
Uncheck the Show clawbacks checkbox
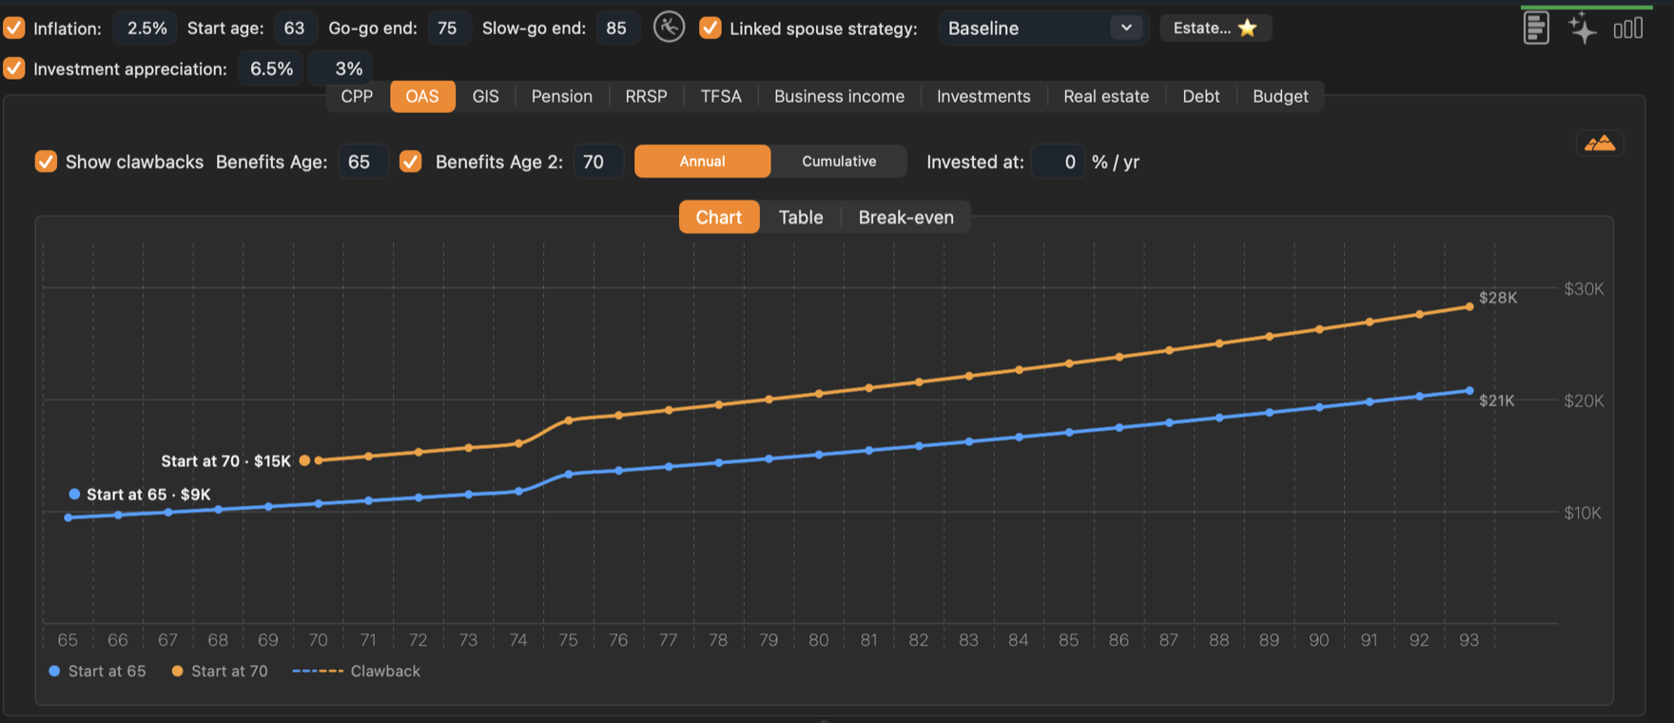tap(46, 162)
